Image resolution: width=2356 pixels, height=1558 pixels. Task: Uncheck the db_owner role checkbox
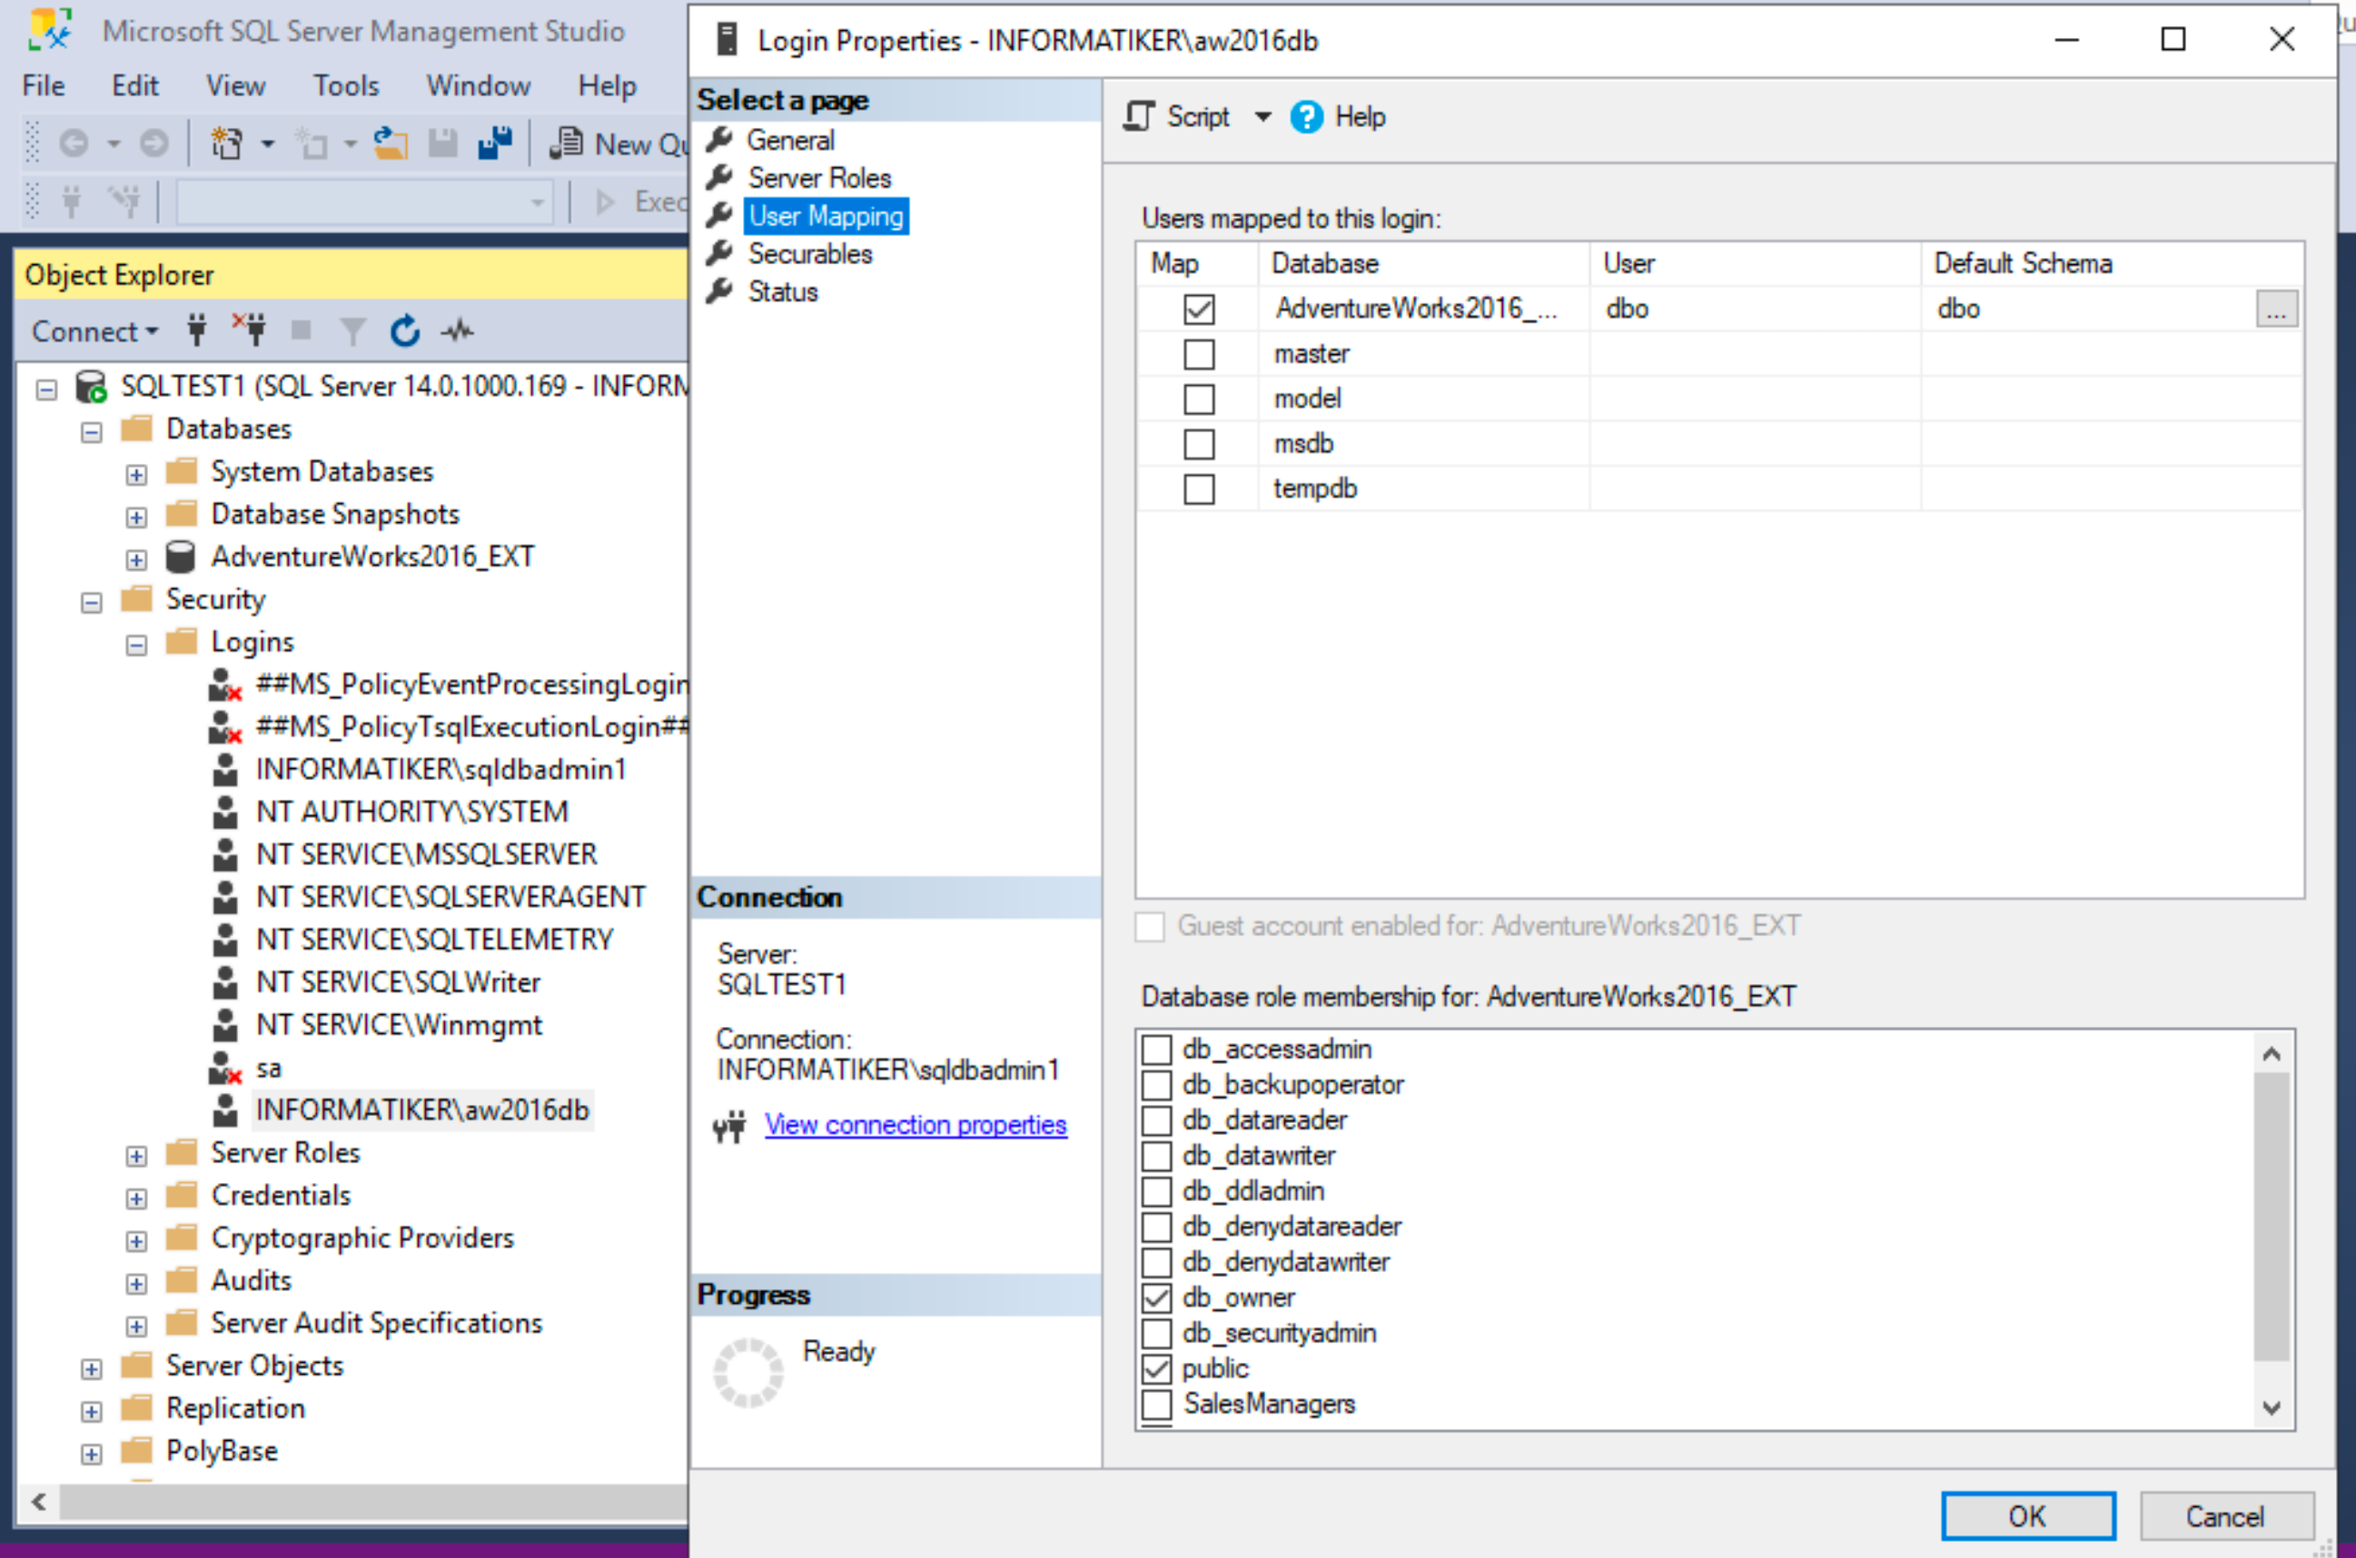click(x=1156, y=1298)
